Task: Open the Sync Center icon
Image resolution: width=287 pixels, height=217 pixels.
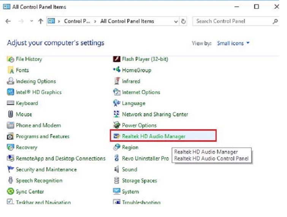Action: coord(11,192)
